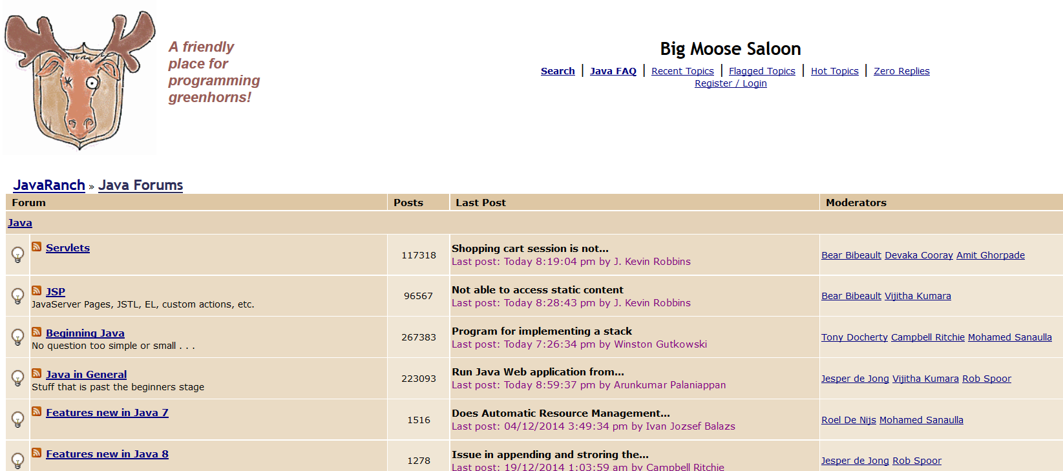Click the lightbulb icon beside Features new in Java 8
Viewport: 1063px width, 471px height.
coord(18,461)
